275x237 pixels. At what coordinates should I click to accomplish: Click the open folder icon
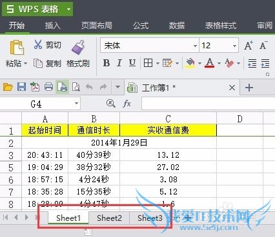click(x=8, y=87)
